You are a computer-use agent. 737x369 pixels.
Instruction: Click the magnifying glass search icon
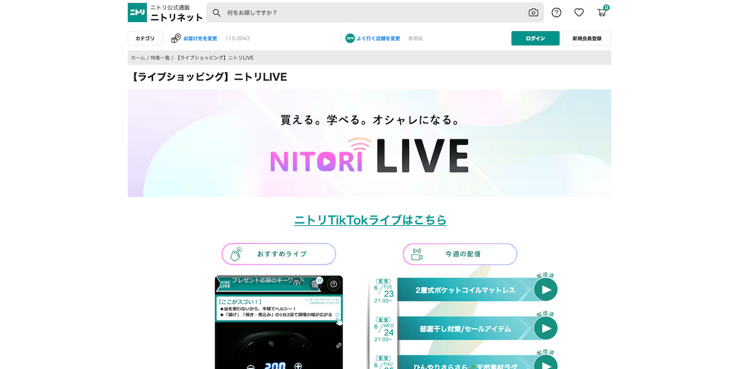(x=217, y=12)
